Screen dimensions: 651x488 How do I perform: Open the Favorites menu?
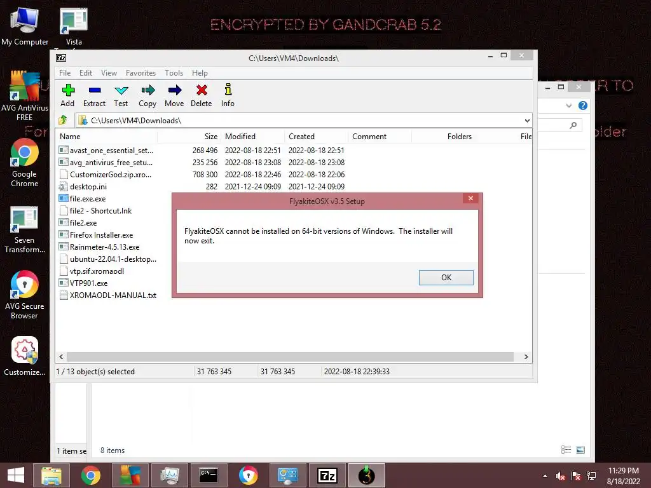click(x=140, y=72)
